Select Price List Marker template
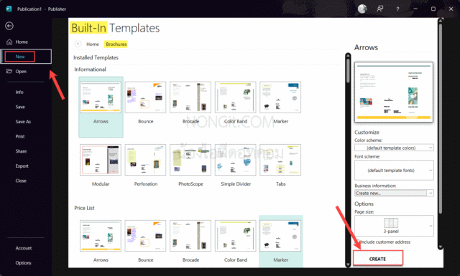This screenshot has width=460, height=276. pyautogui.click(x=281, y=241)
